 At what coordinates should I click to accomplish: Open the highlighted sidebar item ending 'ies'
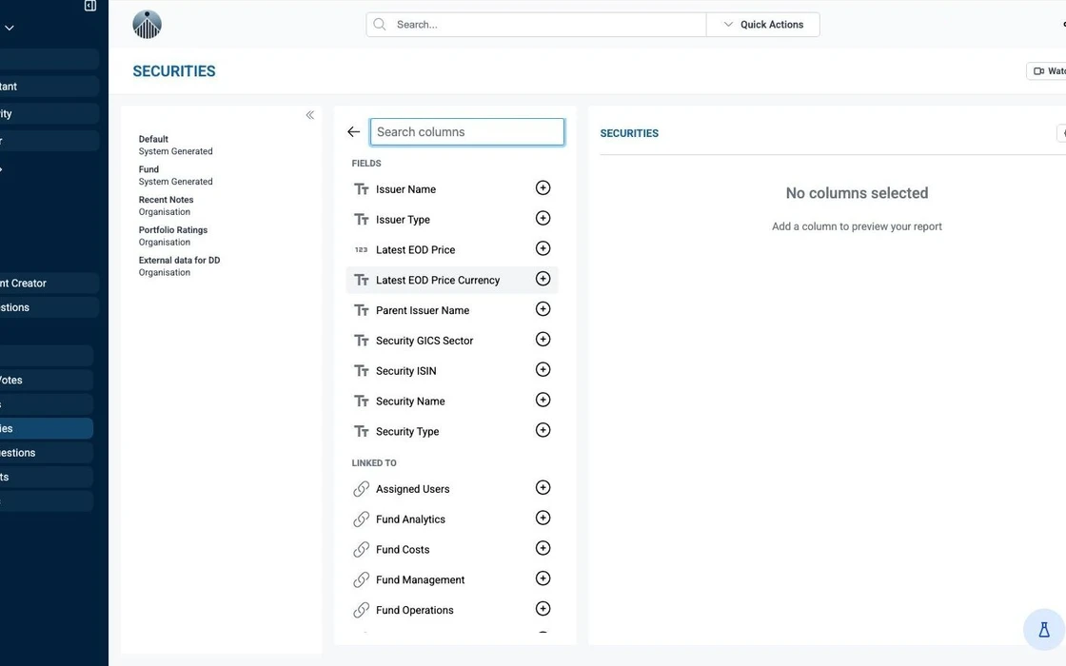pos(47,428)
